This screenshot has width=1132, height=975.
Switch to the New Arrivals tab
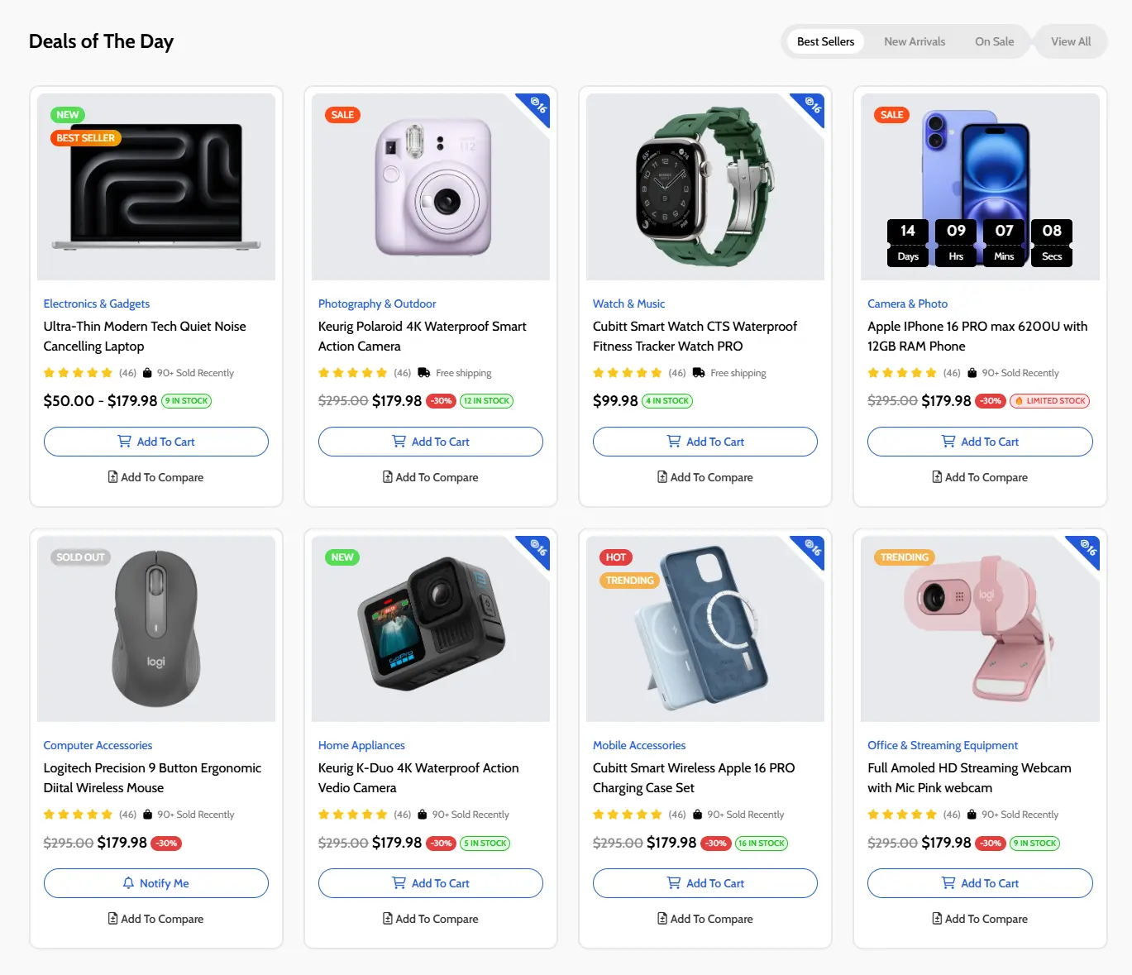(x=915, y=41)
